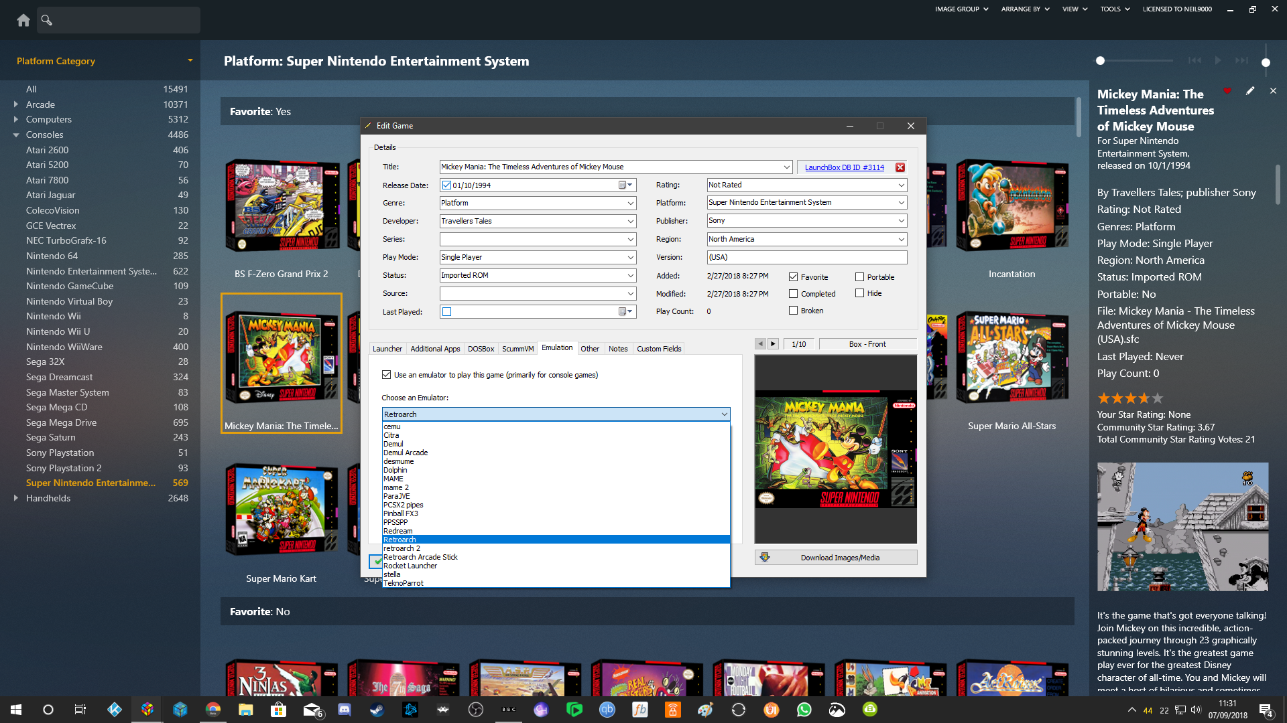The image size is (1287, 723).
Task: Open File Explorer from the taskbar
Action: point(245,710)
